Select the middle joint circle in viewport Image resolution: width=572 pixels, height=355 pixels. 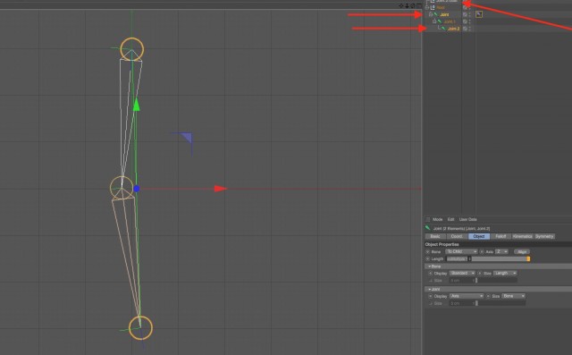(x=122, y=188)
